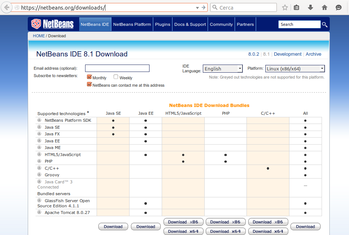Click info icon beside Java FX
This screenshot has width=349, height=235.
39,134
